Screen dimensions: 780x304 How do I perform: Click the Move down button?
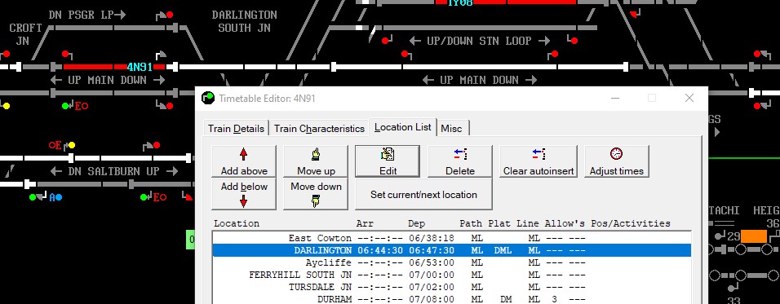tap(316, 194)
